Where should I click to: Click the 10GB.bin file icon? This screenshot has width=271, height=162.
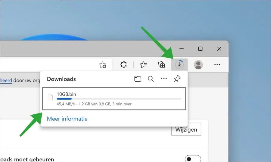[50, 97]
